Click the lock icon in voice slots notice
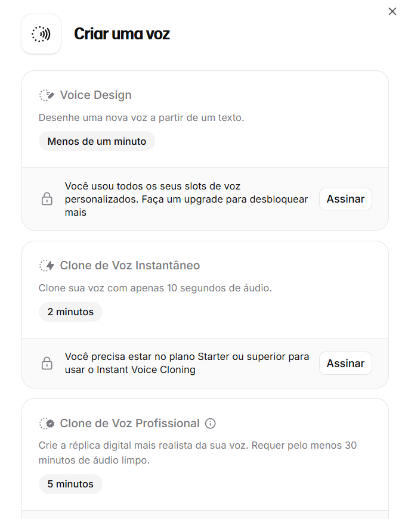The image size is (405, 519). (47, 199)
